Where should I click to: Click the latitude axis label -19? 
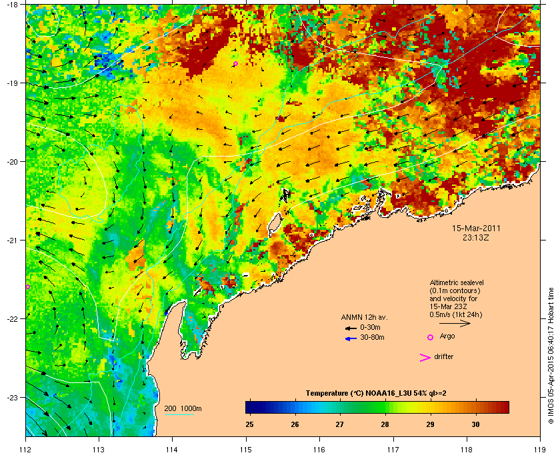[12, 83]
